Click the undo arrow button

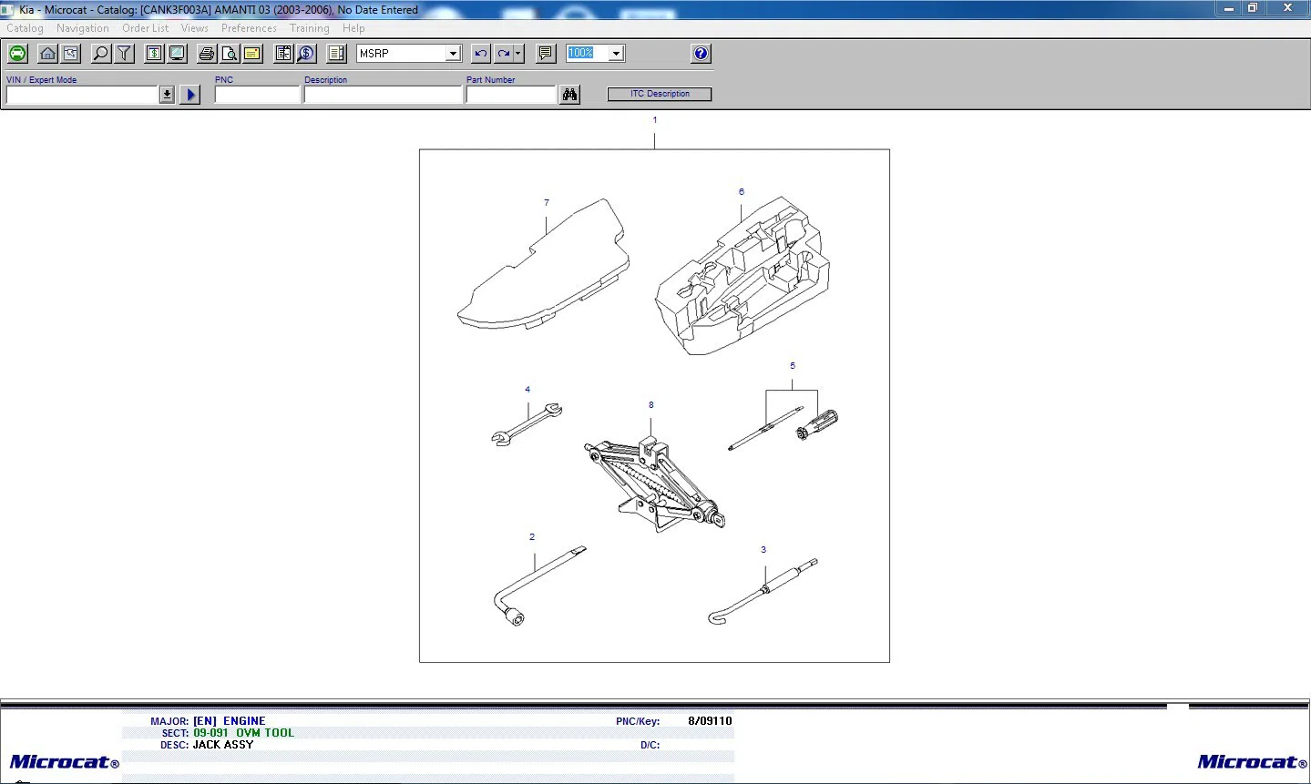[x=481, y=54]
